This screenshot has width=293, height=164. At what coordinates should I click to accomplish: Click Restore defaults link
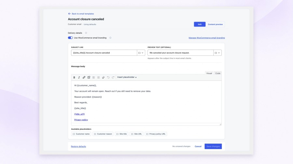78,146
